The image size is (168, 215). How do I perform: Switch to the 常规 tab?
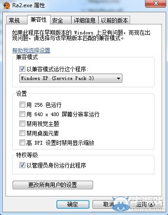coord(16,20)
